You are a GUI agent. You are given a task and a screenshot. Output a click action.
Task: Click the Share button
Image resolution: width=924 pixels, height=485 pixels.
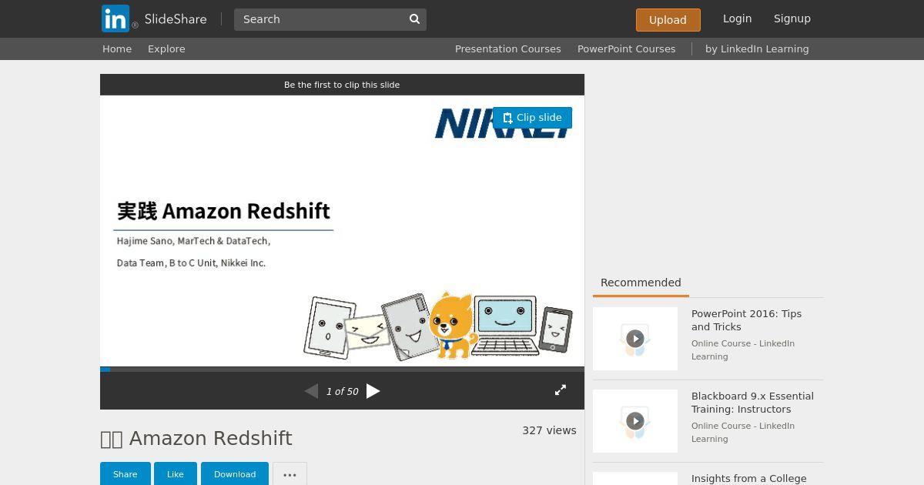pyautogui.click(x=125, y=474)
